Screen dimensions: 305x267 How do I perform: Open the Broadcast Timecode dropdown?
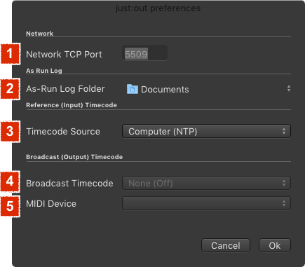pos(206,183)
